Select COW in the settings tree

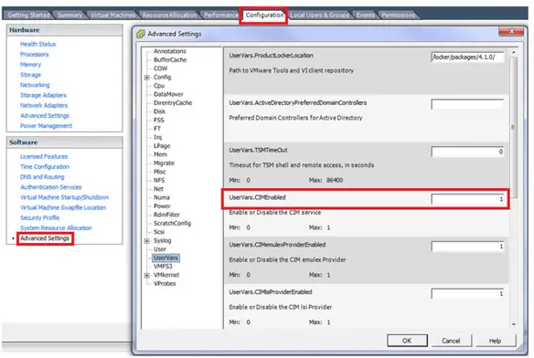pyautogui.click(x=160, y=68)
